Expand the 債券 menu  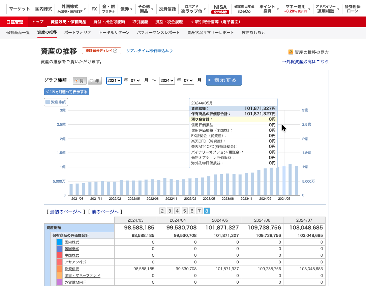point(126,9)
